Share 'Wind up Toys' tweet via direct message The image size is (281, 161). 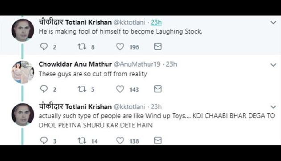(158, 140)
